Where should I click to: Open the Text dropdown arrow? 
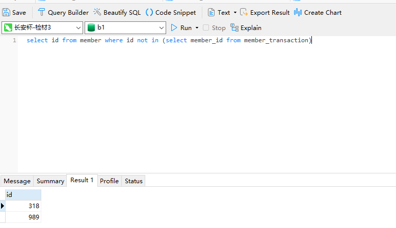point(235,12)
